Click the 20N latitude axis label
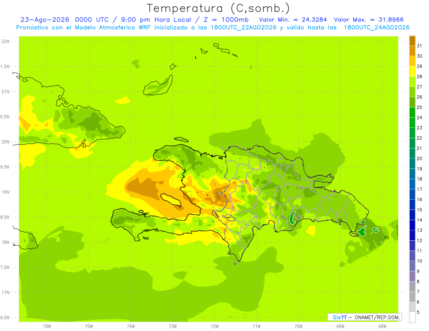Image resolution: width=429 pixels, height=331 pixels. tap(6, 142)
